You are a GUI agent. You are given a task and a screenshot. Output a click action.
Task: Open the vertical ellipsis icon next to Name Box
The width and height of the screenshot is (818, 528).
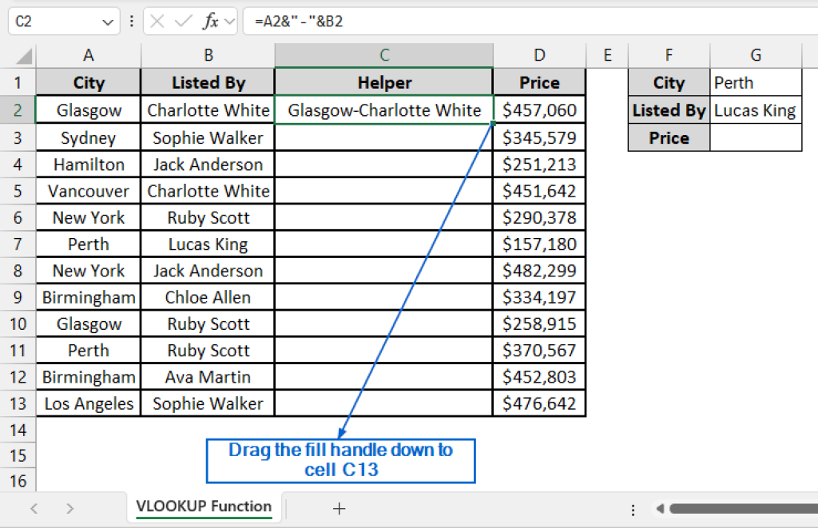(x=132, y=22)
